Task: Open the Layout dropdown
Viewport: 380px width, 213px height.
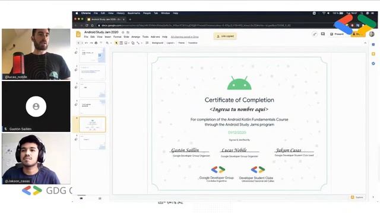Action: coord(170,43)
